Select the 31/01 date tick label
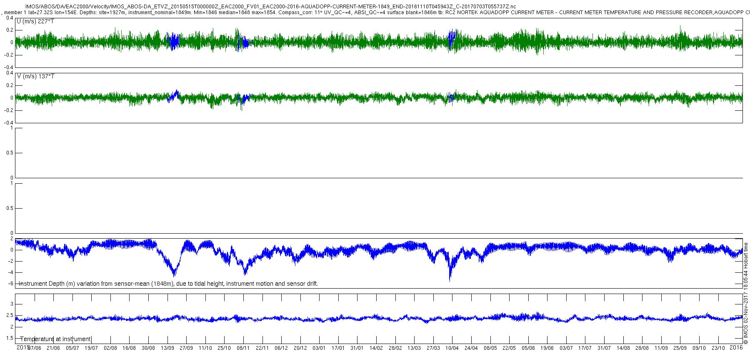Viewport: 750px width, 354px height. click(x=357, y=348)
